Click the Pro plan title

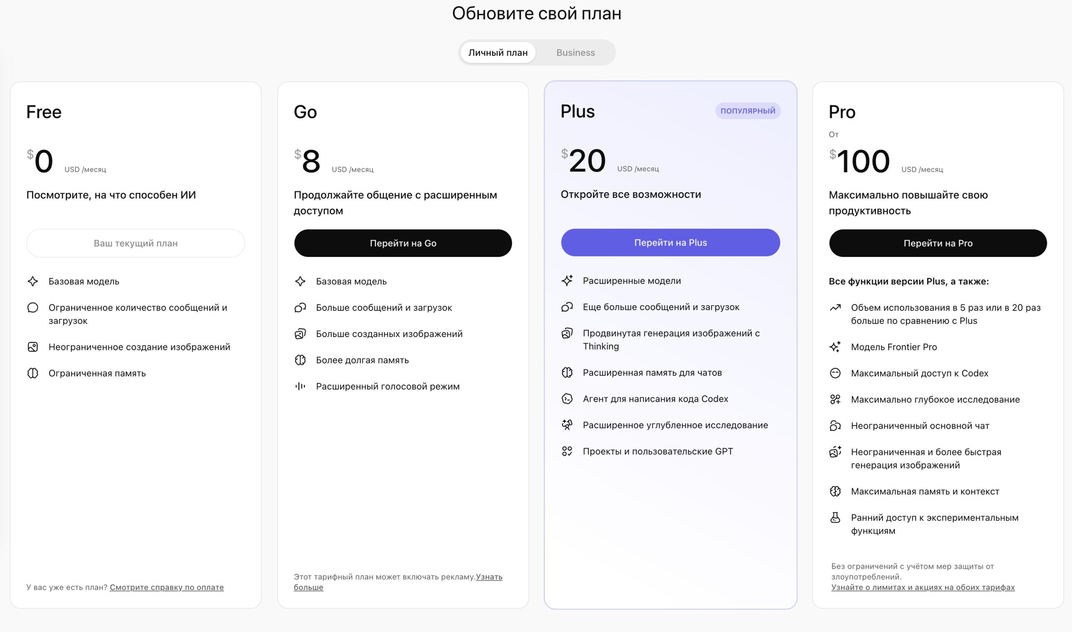842,112
